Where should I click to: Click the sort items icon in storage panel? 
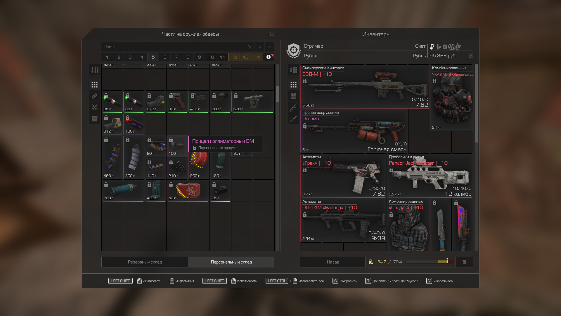click(94, 70)
